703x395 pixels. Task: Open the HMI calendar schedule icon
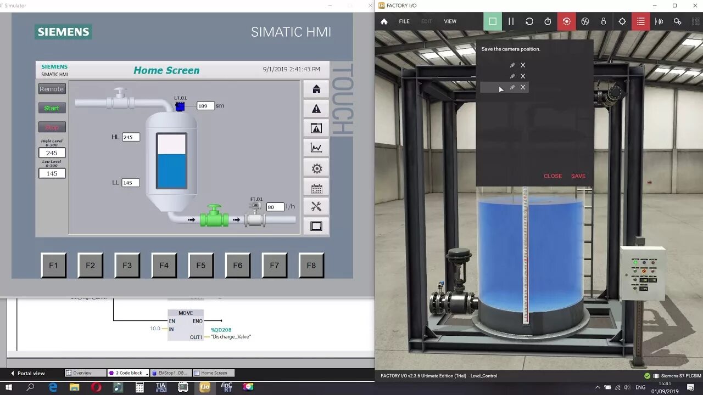[x=316, y=188]
